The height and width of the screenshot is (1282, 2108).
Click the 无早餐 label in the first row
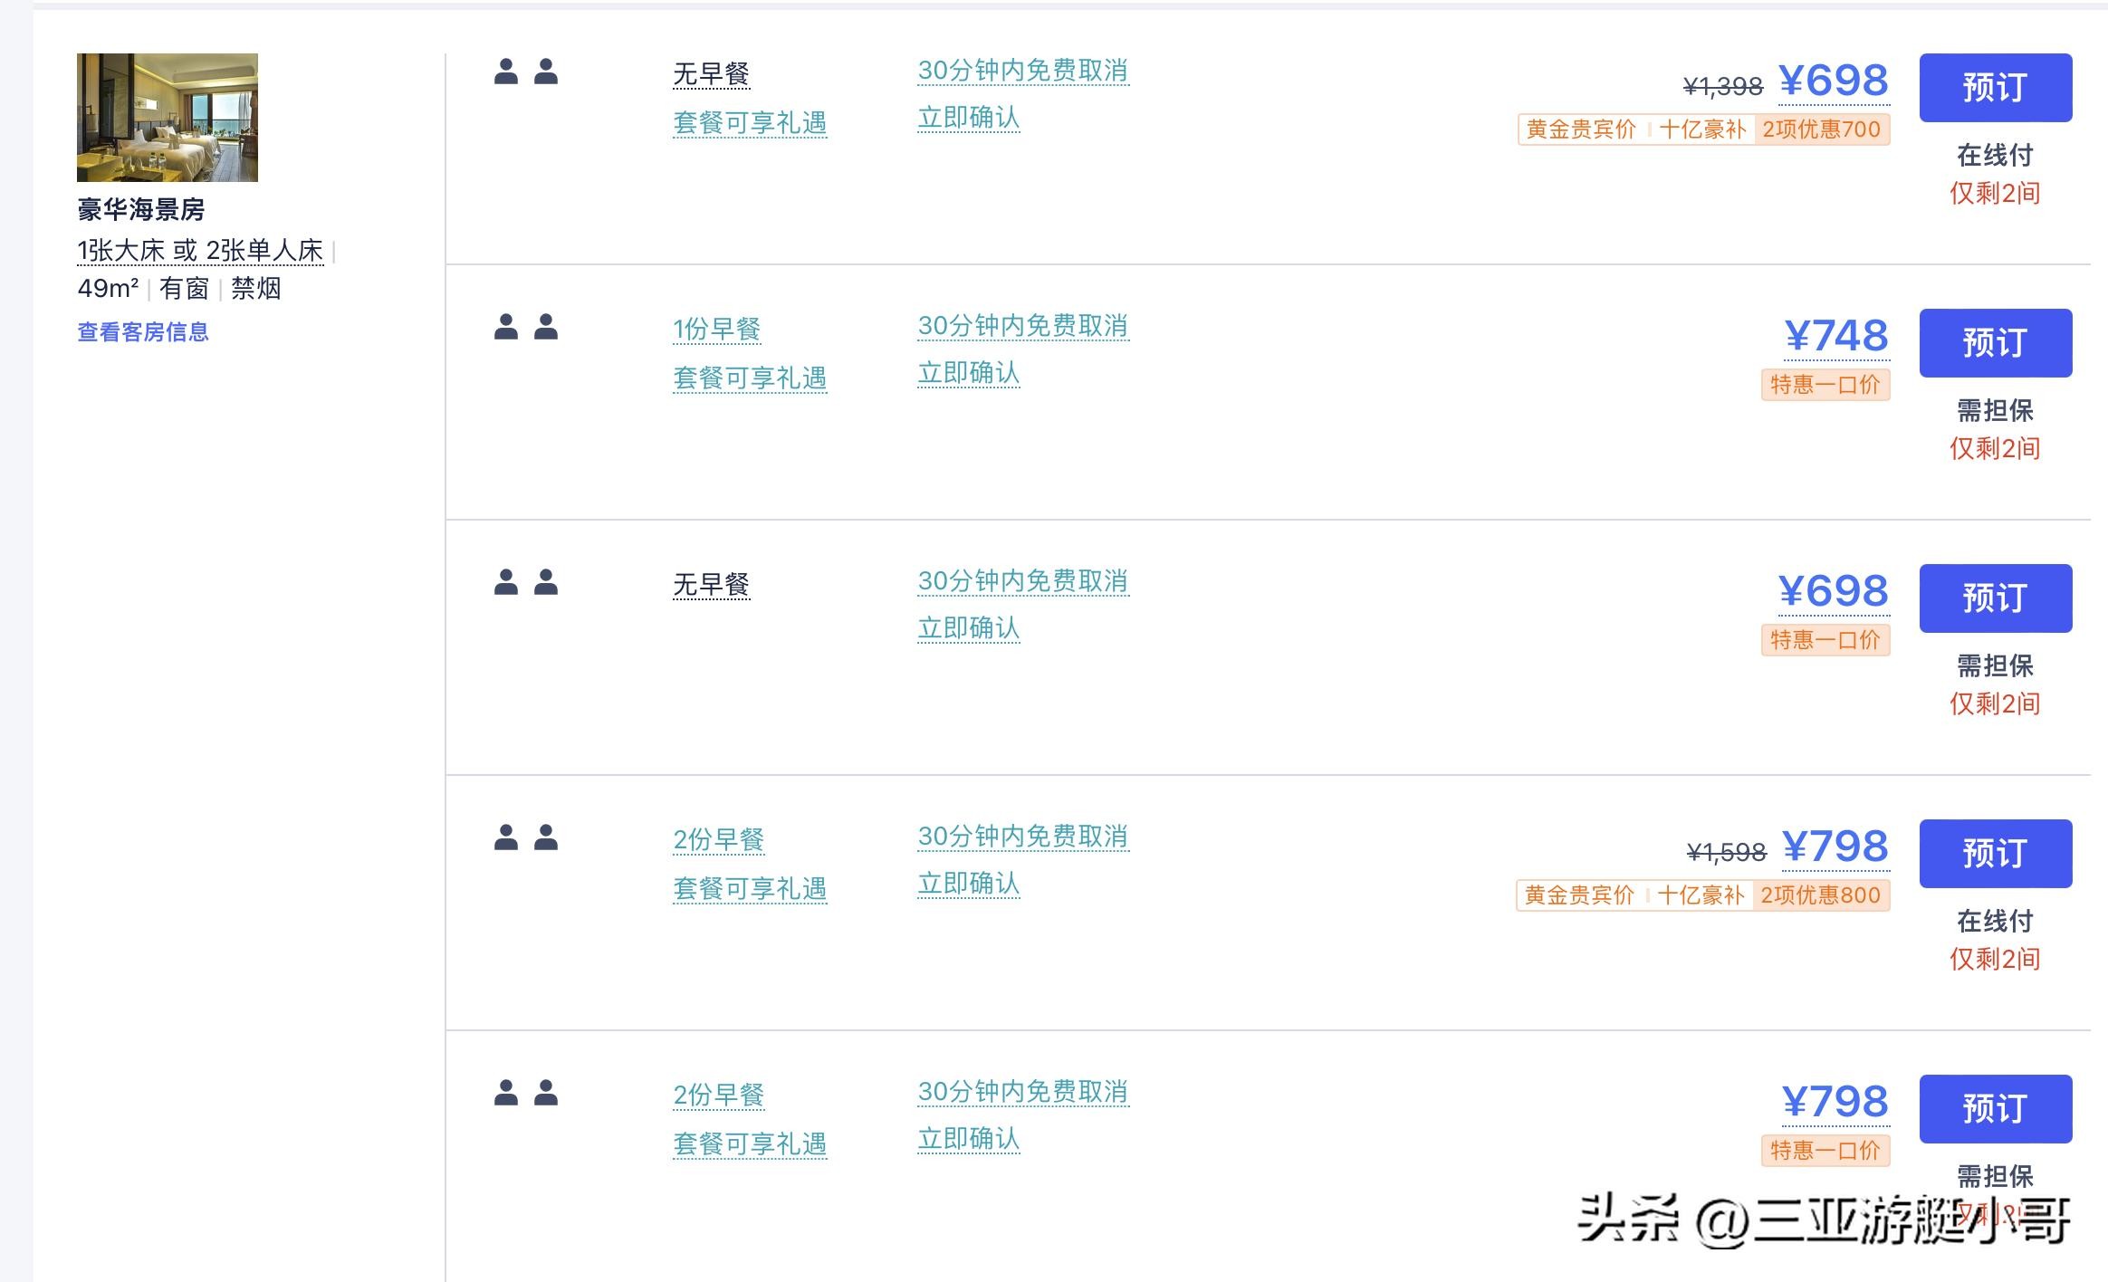click(711, 74)
